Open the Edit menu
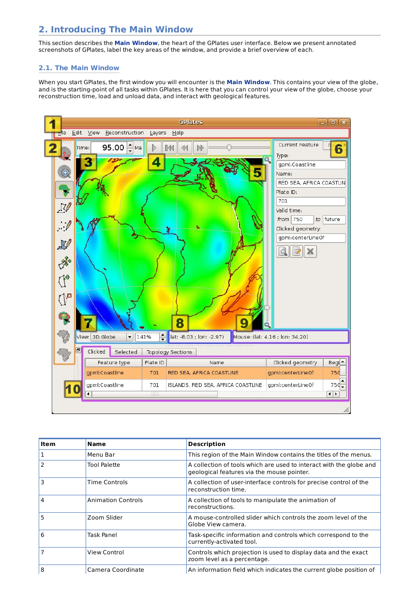This screenshot has height=594, width=420. (77, 133)
